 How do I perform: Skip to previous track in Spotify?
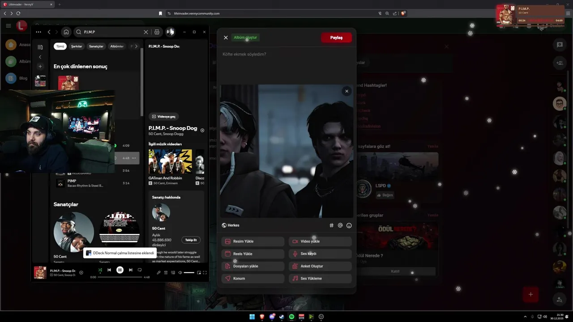pos(109,270)
